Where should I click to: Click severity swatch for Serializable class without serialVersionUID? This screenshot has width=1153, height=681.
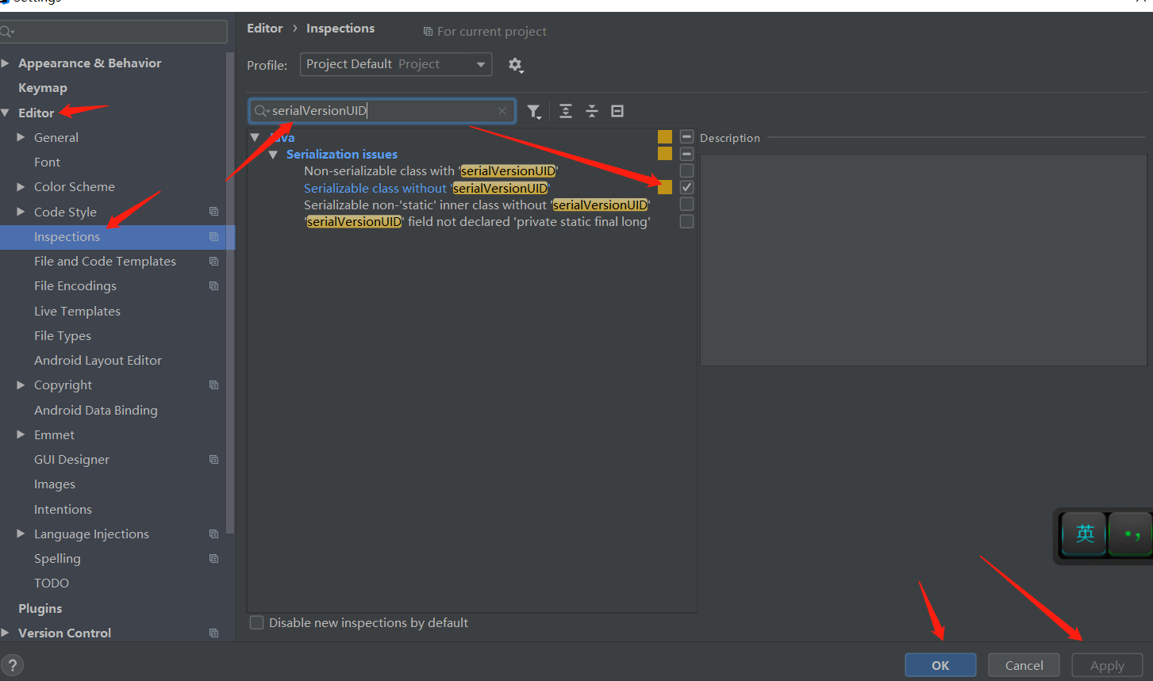pos(665,187)
